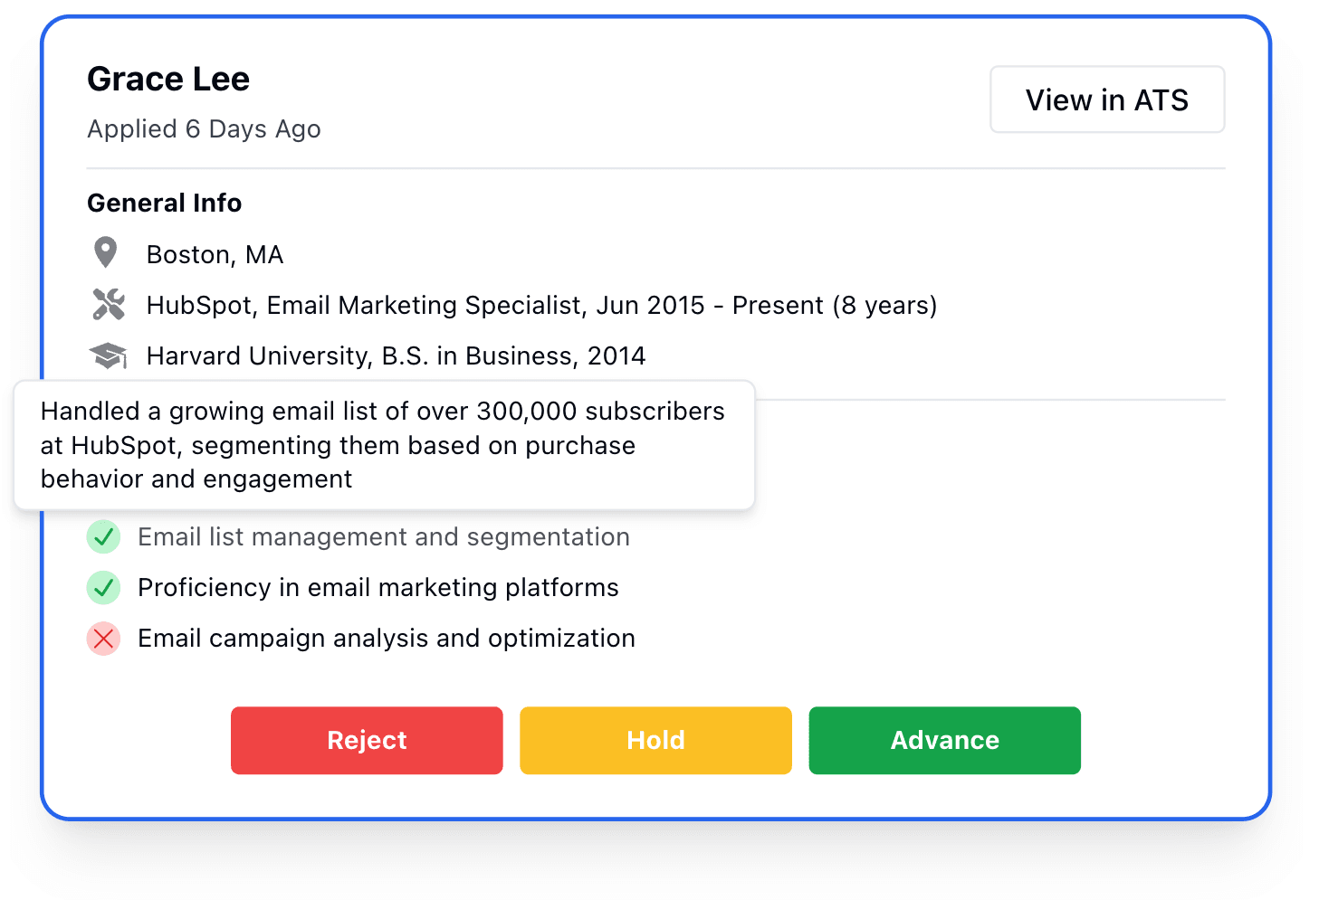Select the Boston, MA location text
The width and height of the screenshot is (1319, 900).
(215, 255)
